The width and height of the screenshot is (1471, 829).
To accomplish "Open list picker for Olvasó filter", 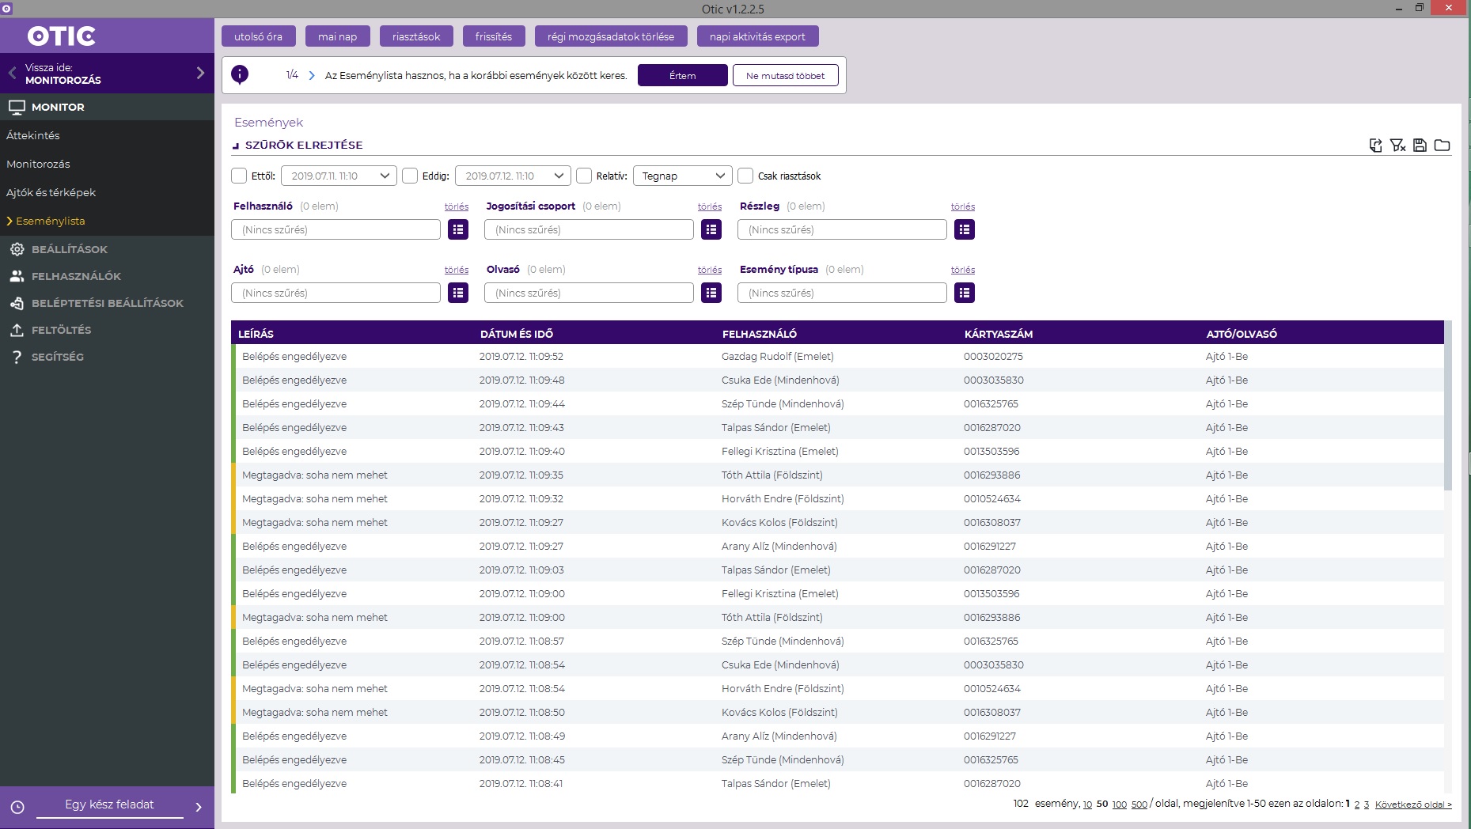I will coord(711,293).
